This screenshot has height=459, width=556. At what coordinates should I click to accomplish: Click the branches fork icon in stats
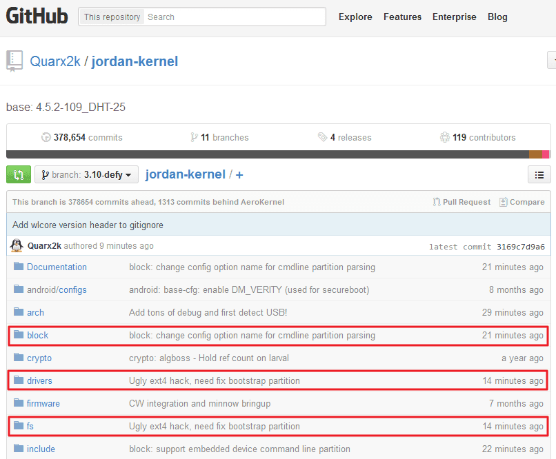click(x=194, y=137)
